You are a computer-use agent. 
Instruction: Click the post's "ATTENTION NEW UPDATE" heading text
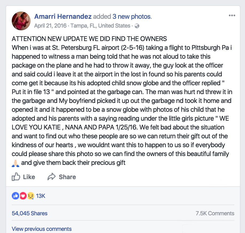89,39
